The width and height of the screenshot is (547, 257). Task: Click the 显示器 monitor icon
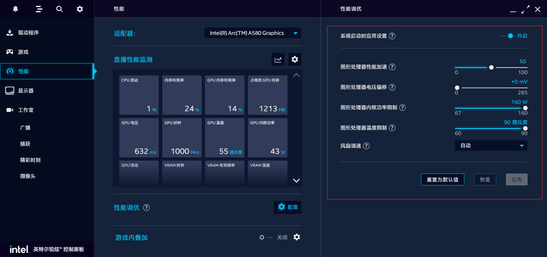(10, 91)
